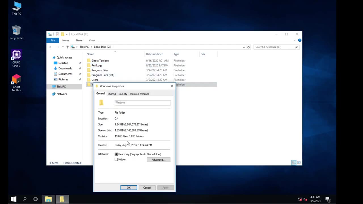Image resolution: width=363 pixels, height=204 pixels.
Task: Select Desktop in navigation pane
Action: [x=63, y=63]
